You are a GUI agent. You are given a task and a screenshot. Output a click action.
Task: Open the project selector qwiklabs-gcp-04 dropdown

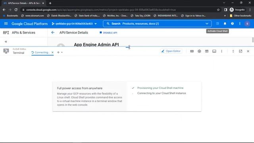pyautogui.click(x=74, y=24)
